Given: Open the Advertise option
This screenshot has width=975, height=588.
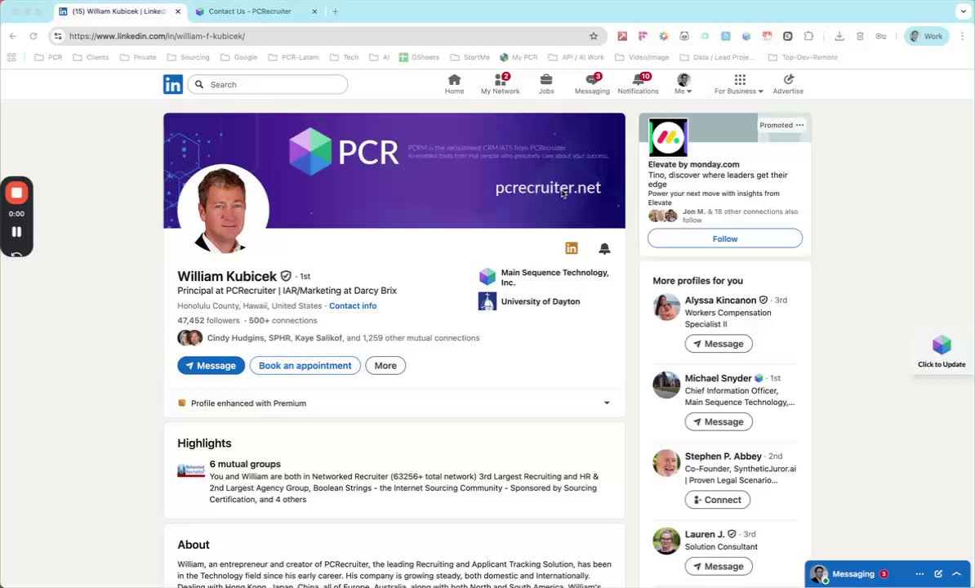Looking at the screenshot, I should click(x=788, y=84).
